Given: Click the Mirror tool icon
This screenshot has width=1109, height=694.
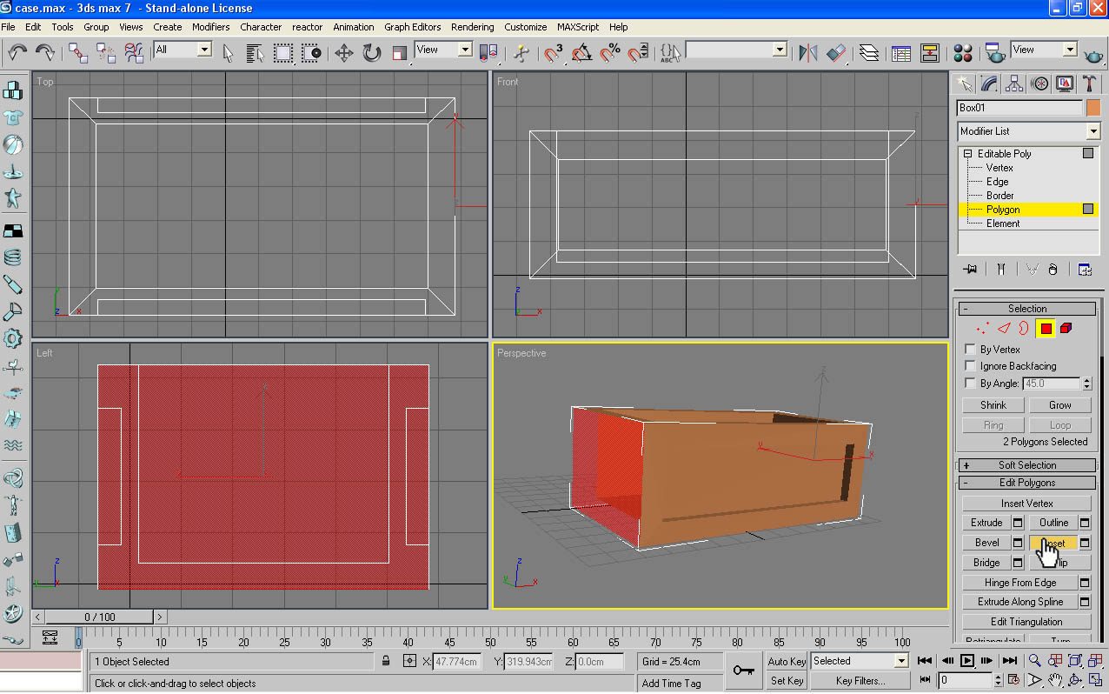Looking at the screenshot, I should point(808,53).
